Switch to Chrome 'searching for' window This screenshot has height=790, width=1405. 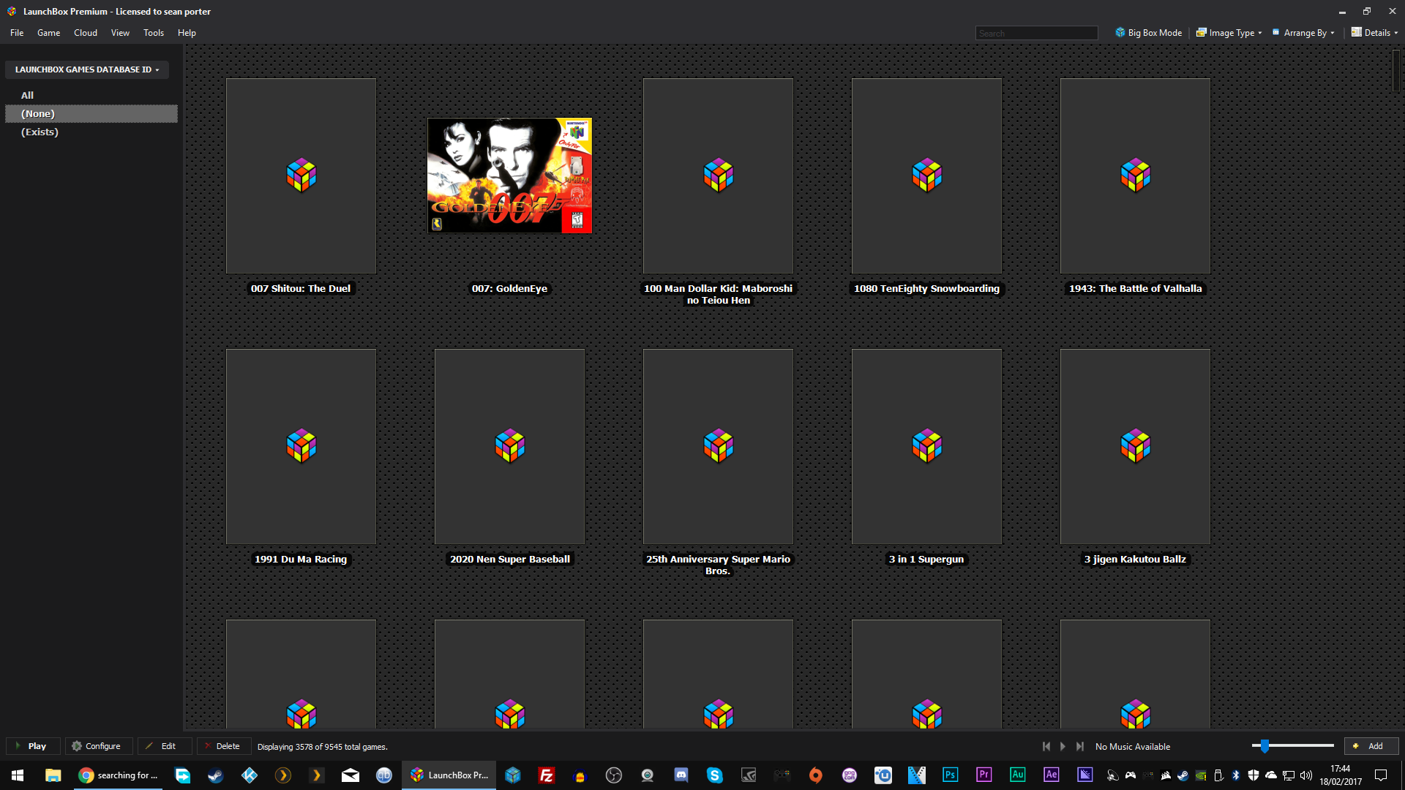118,775
